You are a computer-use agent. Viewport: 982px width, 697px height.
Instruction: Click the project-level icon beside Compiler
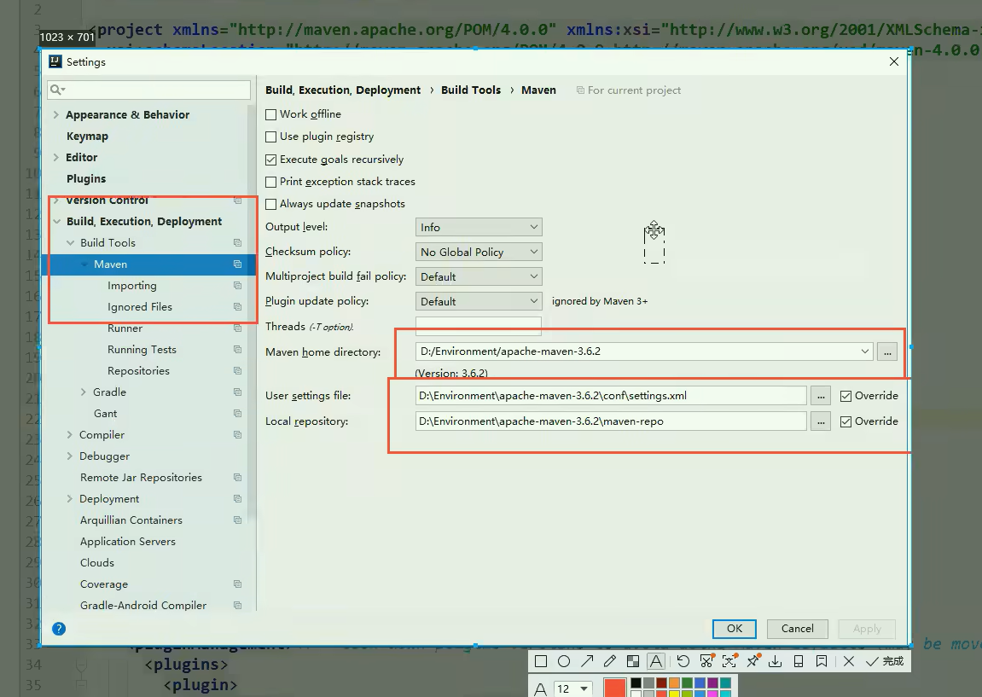point(237,434)
